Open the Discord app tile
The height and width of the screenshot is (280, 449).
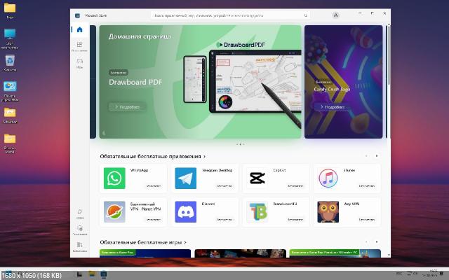[204, 211]
